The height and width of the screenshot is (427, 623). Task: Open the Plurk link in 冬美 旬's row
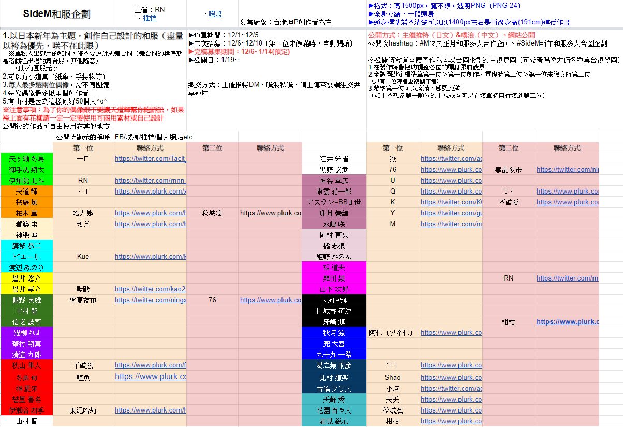151,377
